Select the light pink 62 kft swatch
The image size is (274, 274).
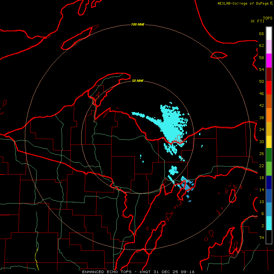click(269, 47)
